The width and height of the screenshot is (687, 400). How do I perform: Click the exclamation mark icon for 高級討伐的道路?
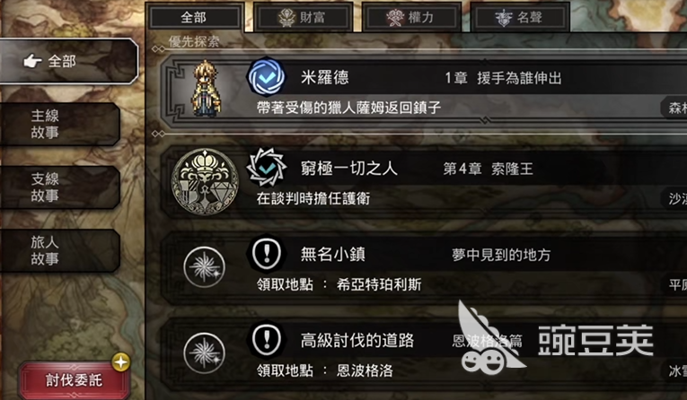coord(267,340)
